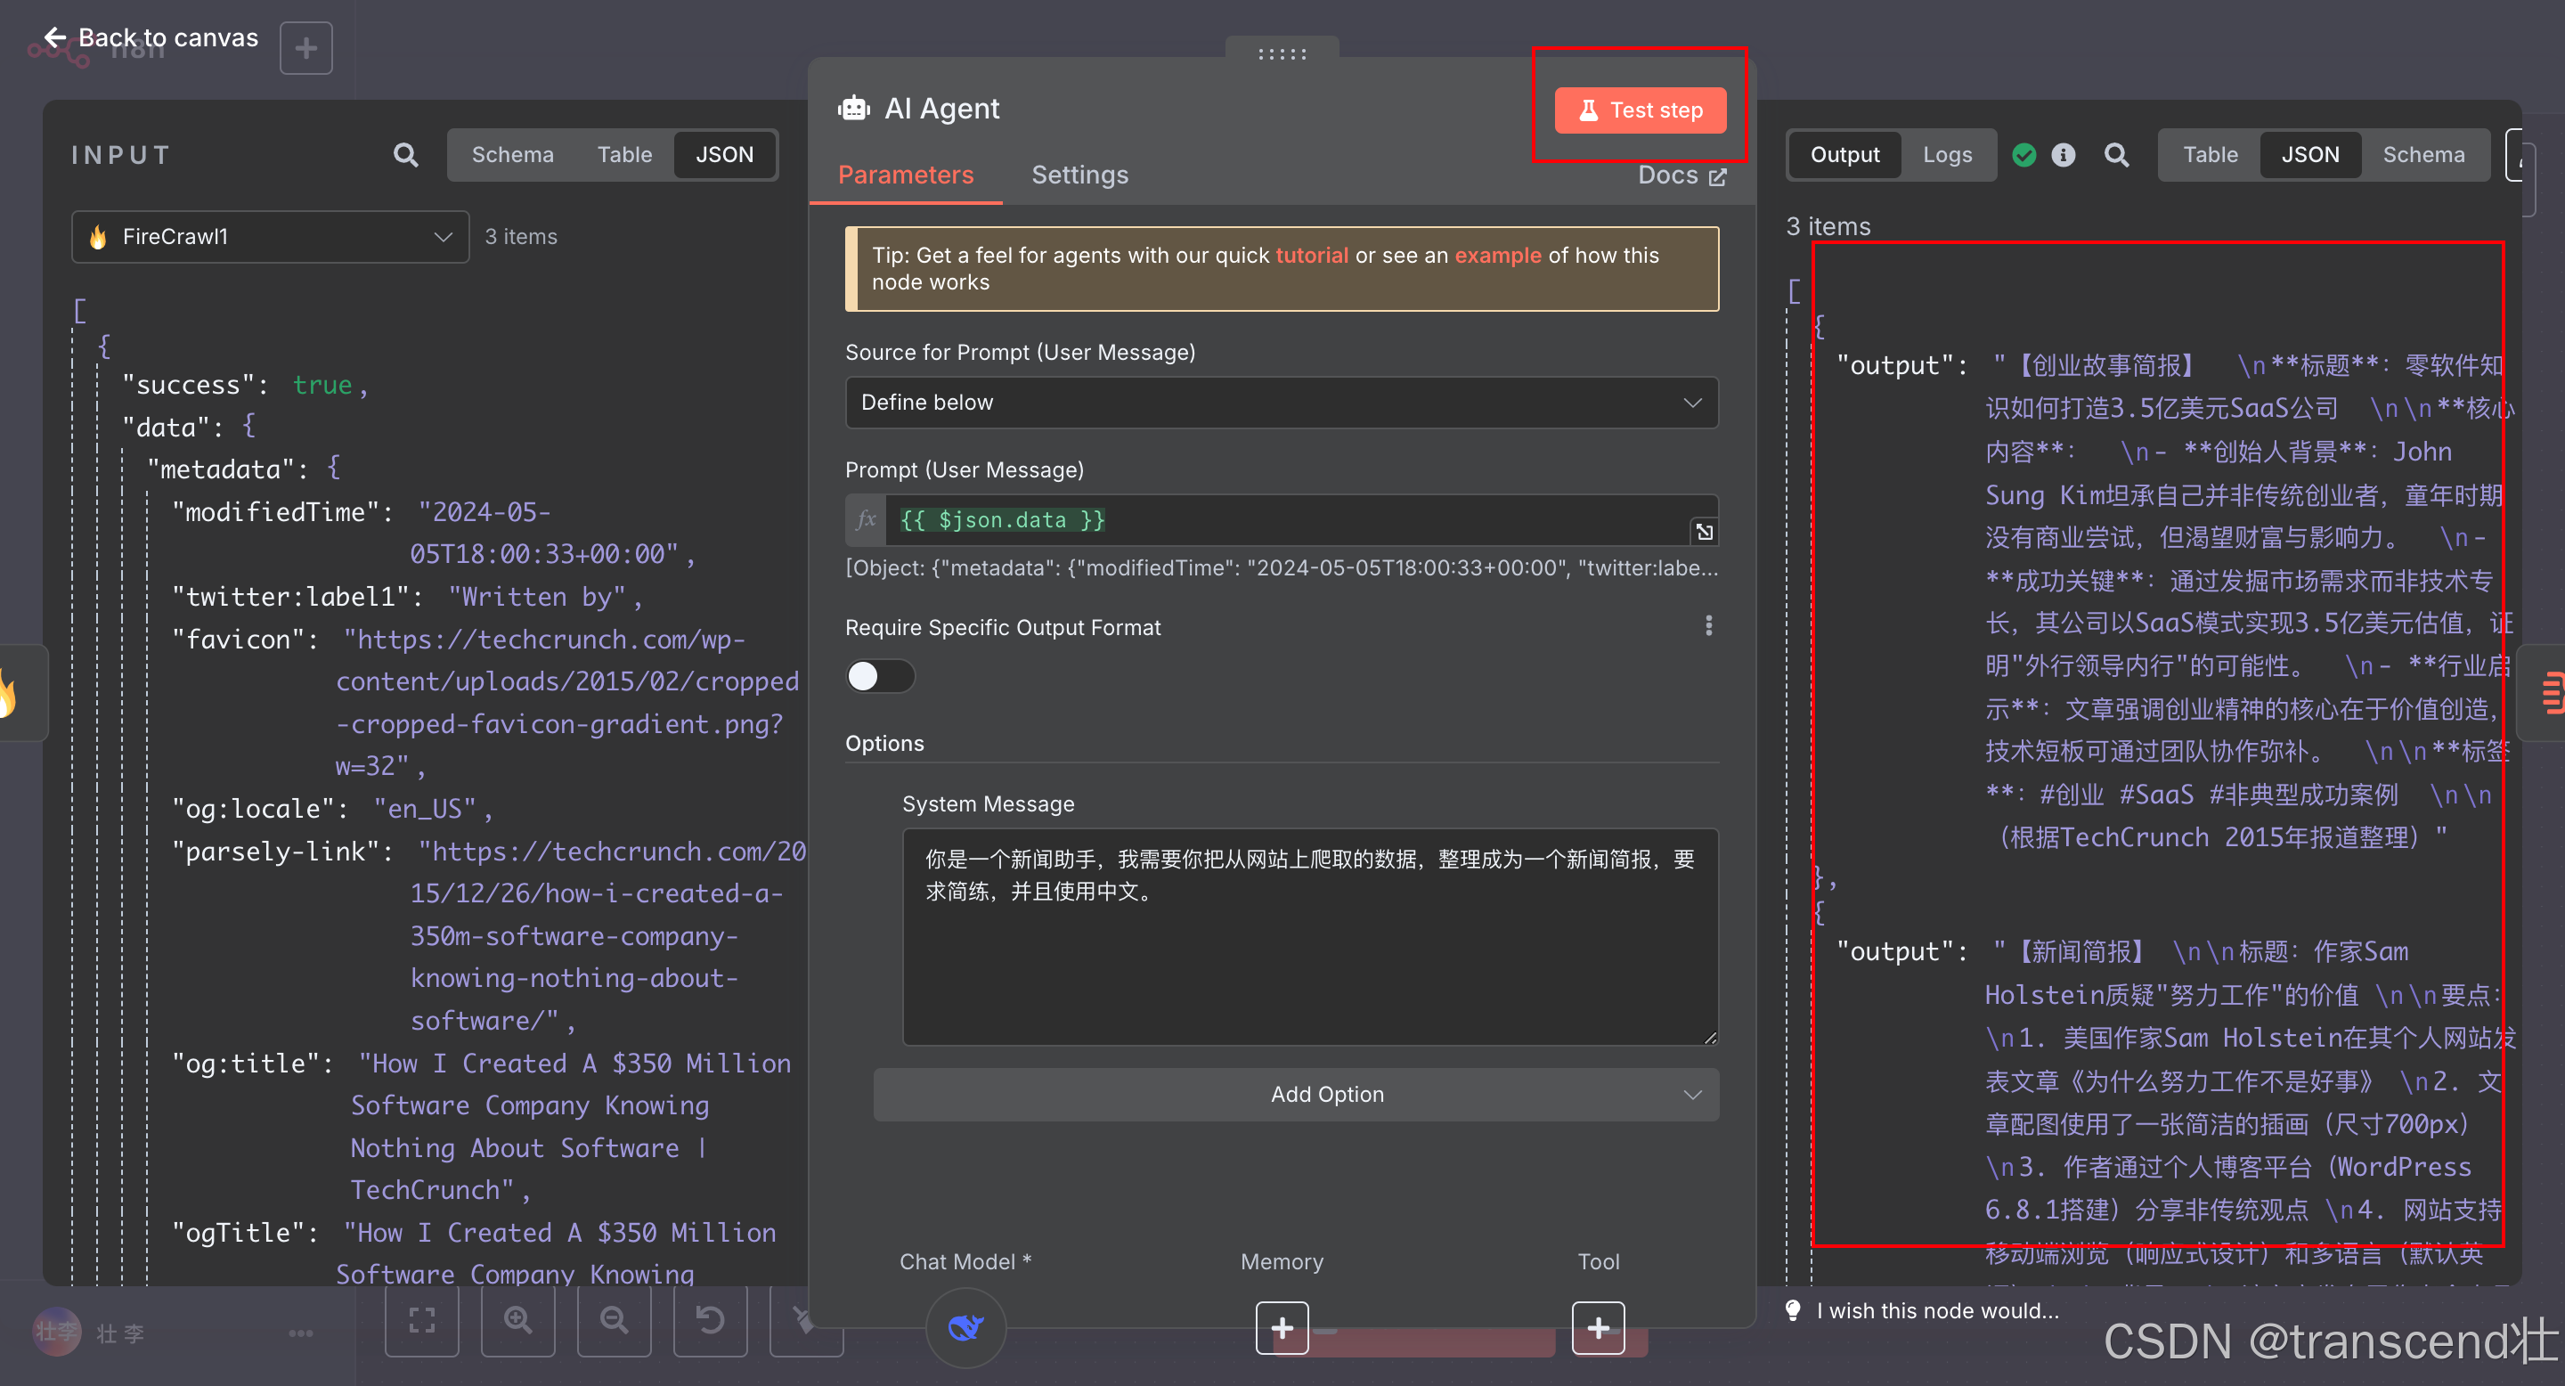Open the Docs external link
This screenshot has width=2565, height=1386.
click(1681, 175)
